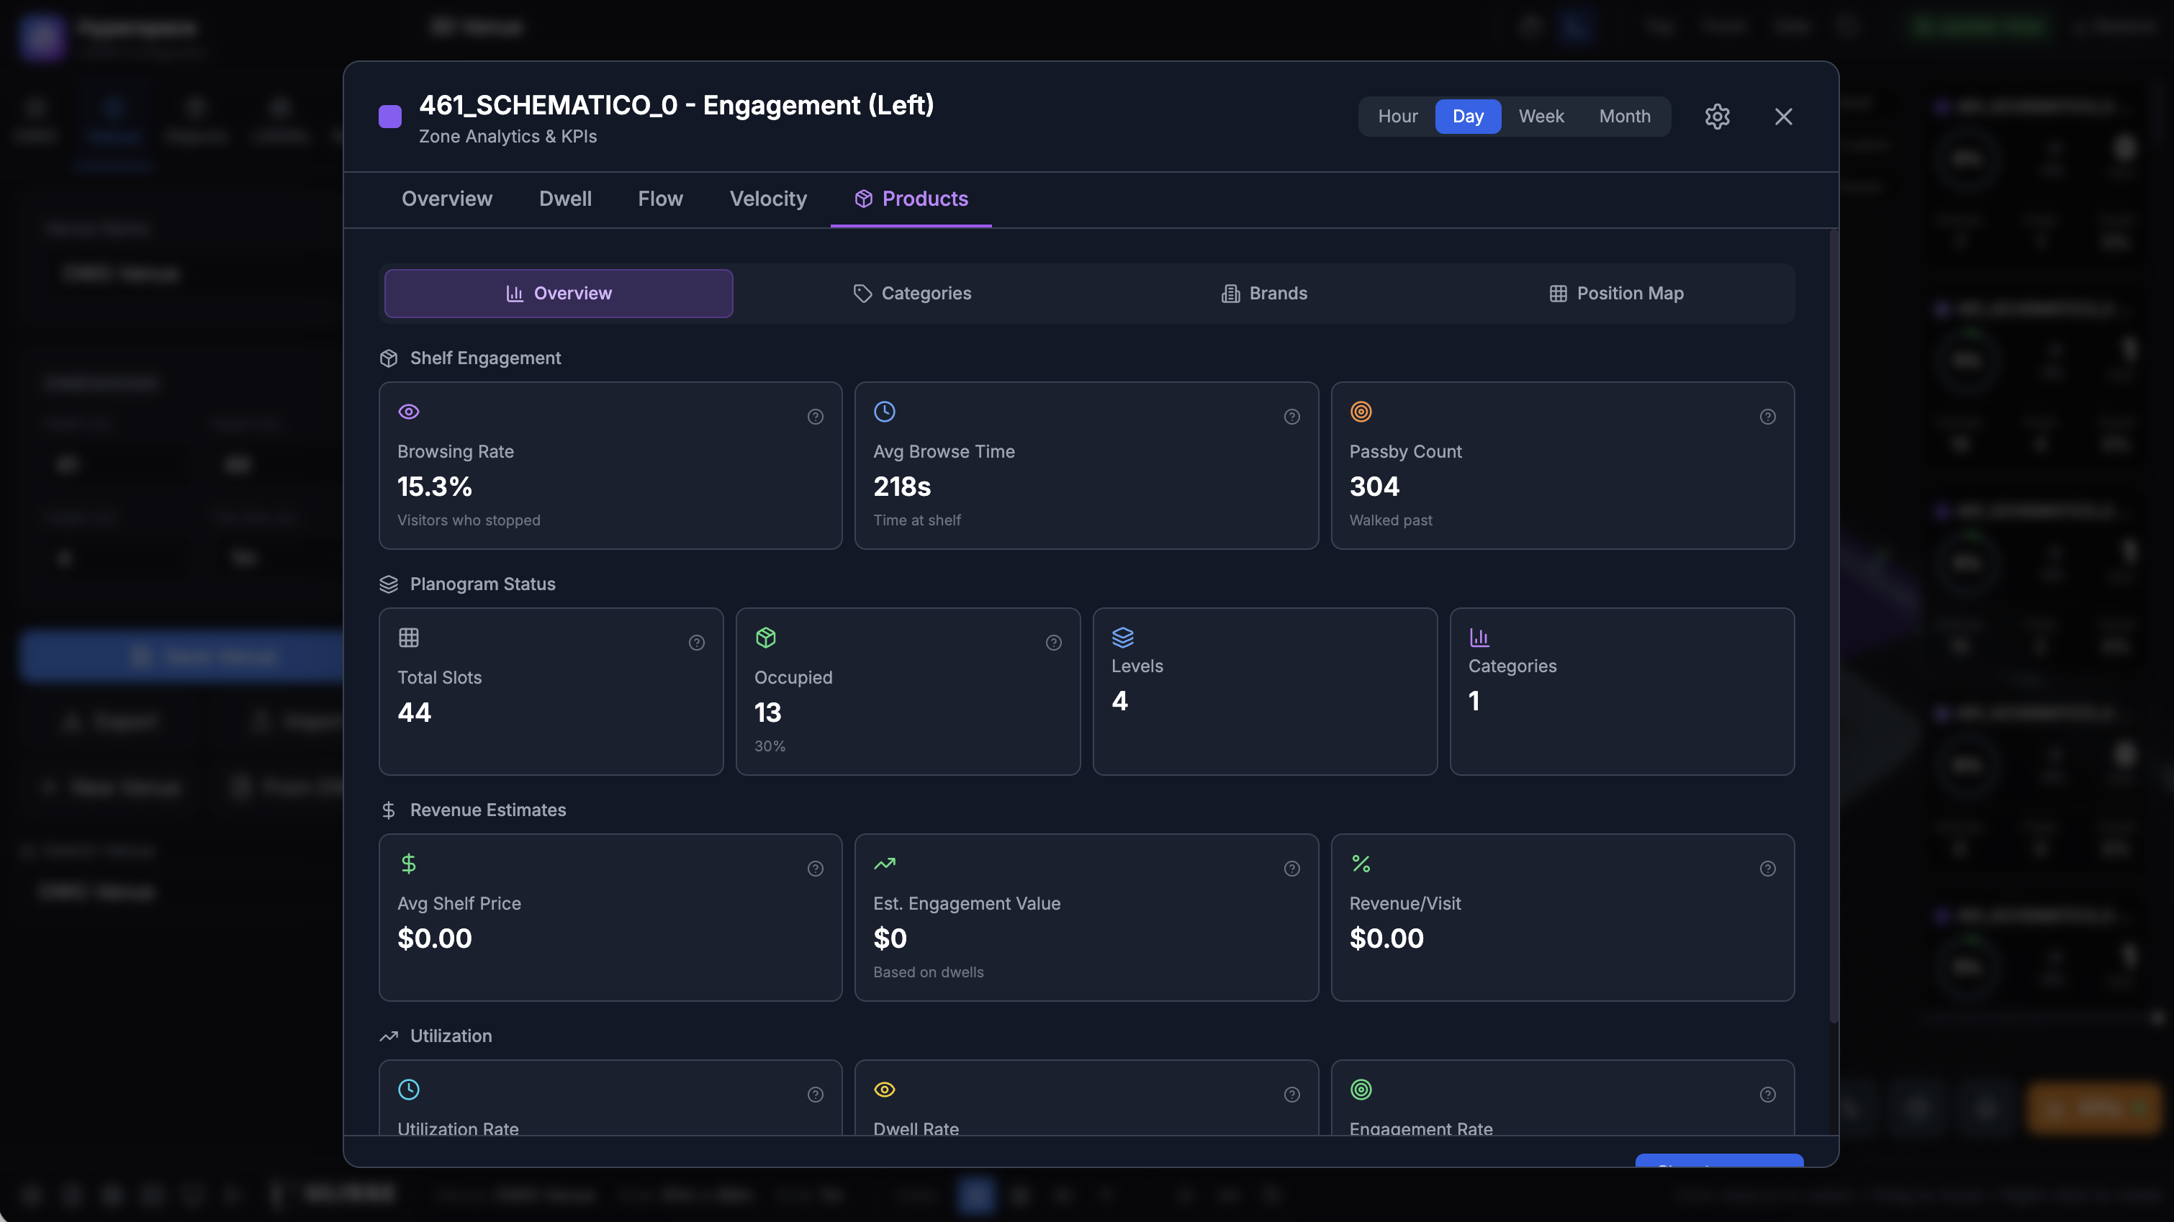2174x1222 pixels.
Task: Click help icon on Est. Engagement Value card
Action: [x=1291, y=869]
